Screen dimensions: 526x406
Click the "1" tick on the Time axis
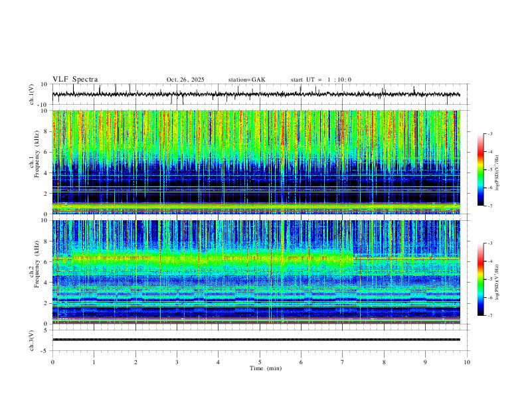click(x=94, y=362)
